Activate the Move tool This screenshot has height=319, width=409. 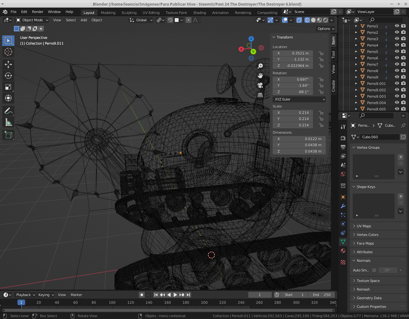(x=9, y=64)
